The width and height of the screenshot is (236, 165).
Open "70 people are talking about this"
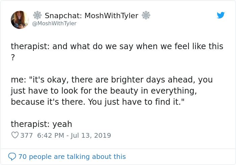(x=72, y=157)
